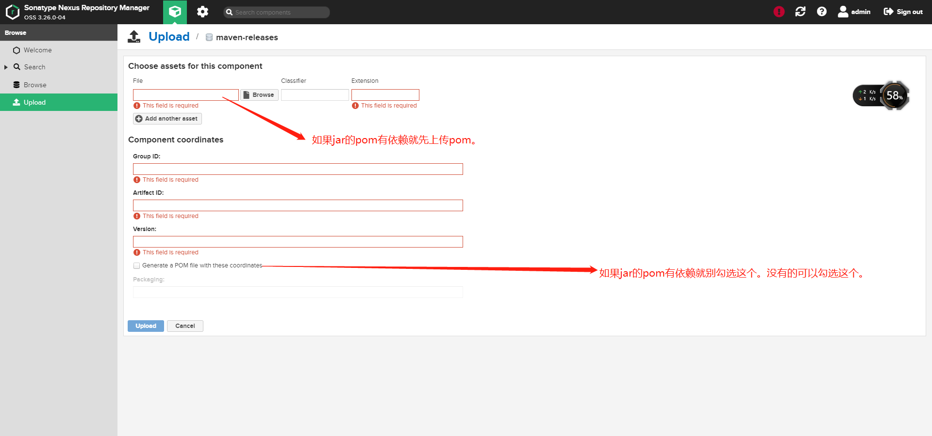The image size is (932, 436).
Task: Click the Group ID input field
Action: (298, 169)
